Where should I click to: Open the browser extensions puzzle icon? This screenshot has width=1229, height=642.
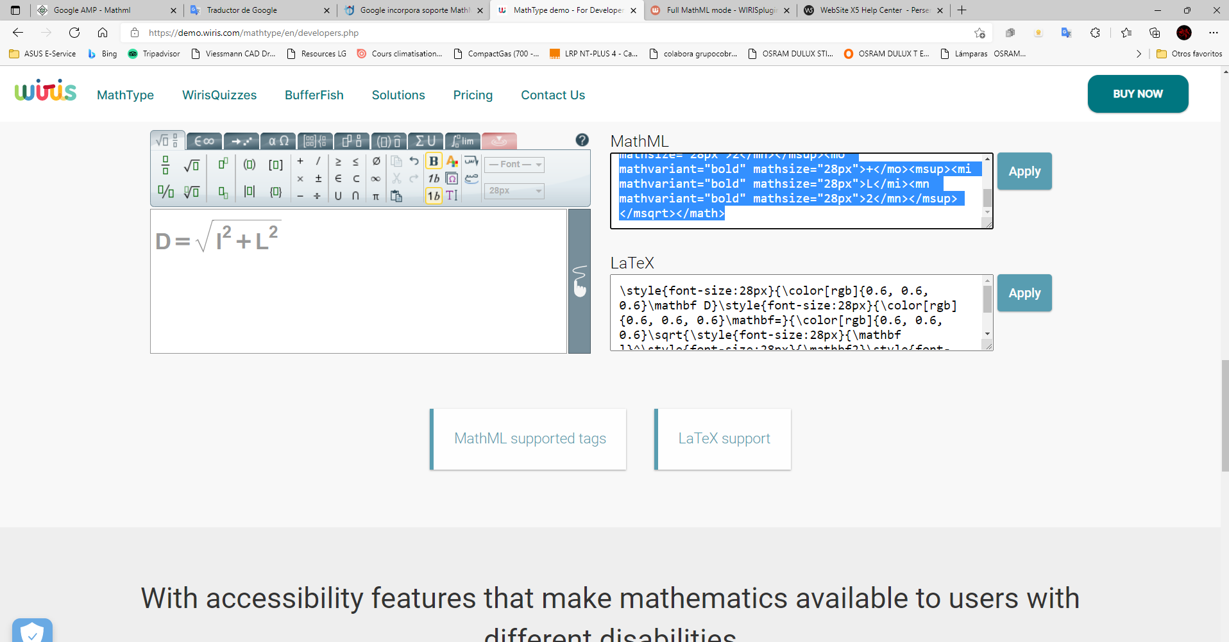tap(1095, 33)
